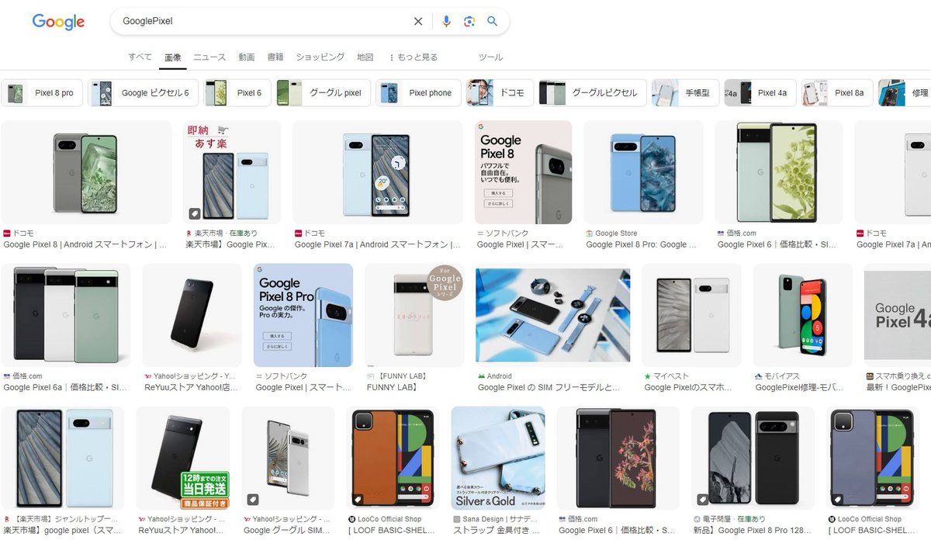Viewport: 931px width, 540px height.
Task: Open the Silver & Gold strap image
Action: pos(498,458)
